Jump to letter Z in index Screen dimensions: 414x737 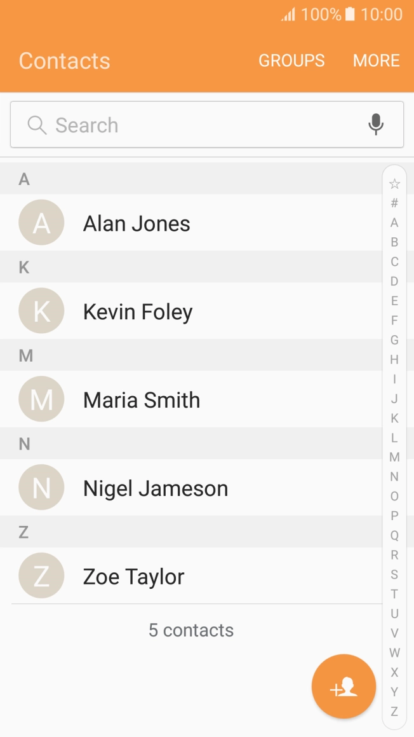point(394,712)
